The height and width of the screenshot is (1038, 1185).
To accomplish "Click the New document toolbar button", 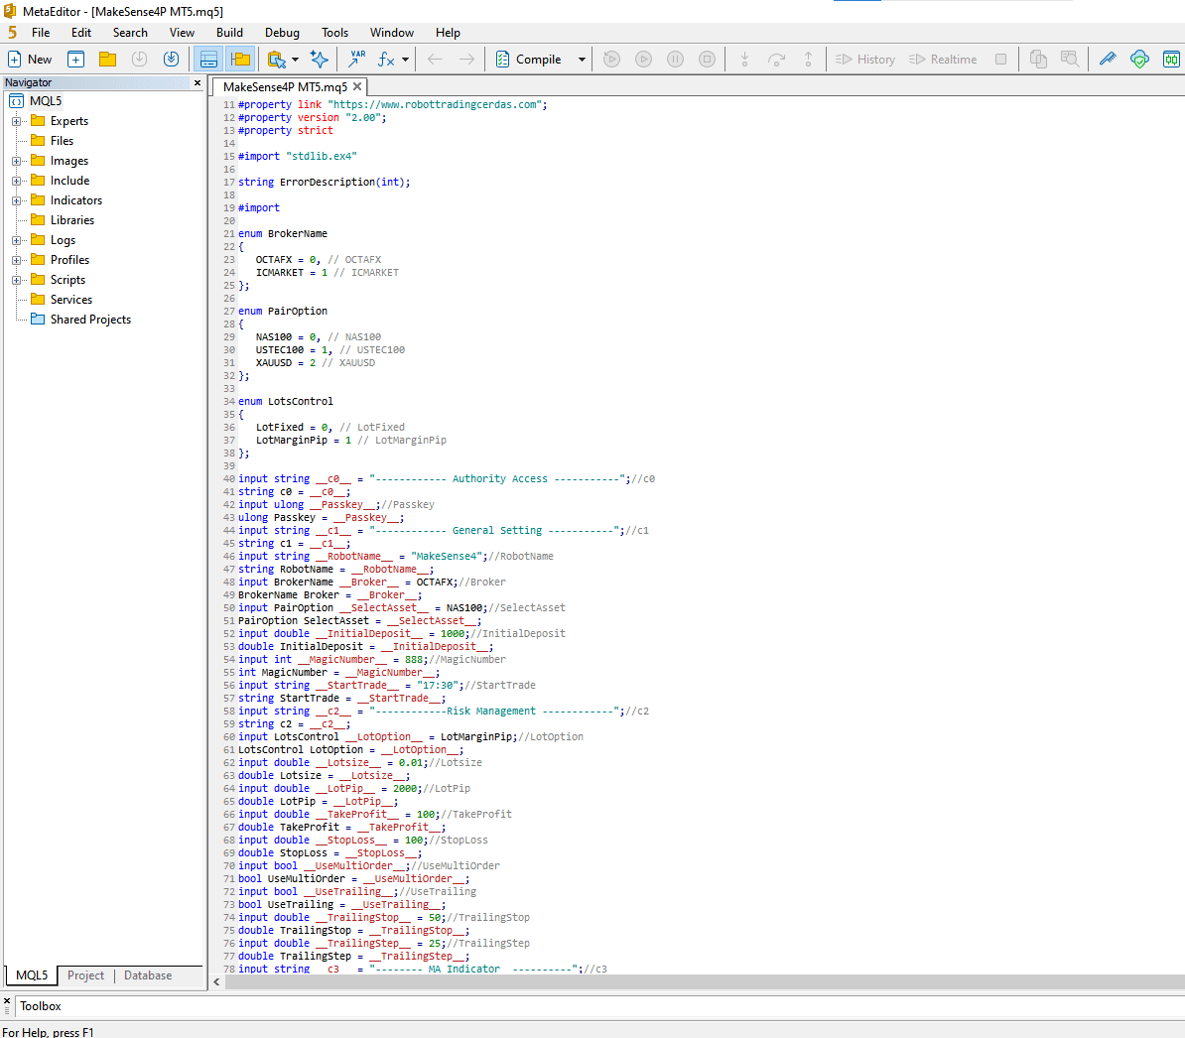I will [x=30, y=60].
